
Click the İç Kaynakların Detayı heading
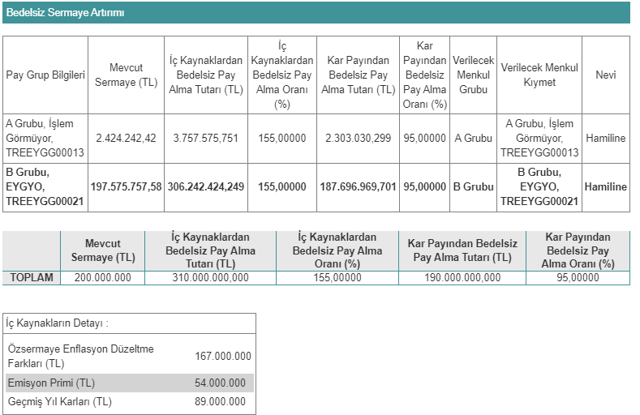click(x=57, y=323)
